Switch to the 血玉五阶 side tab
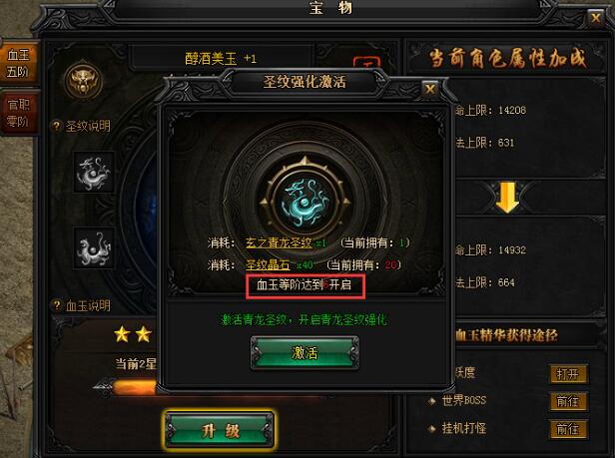615x458 pixels. [x=18, y=63]
